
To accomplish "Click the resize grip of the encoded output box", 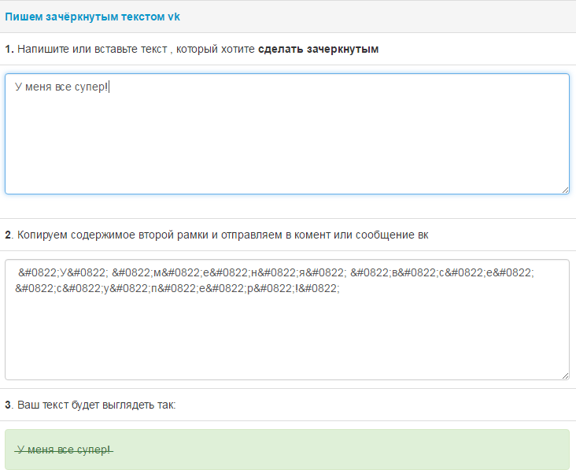I will pyautogui.click(x=565, y=375).
